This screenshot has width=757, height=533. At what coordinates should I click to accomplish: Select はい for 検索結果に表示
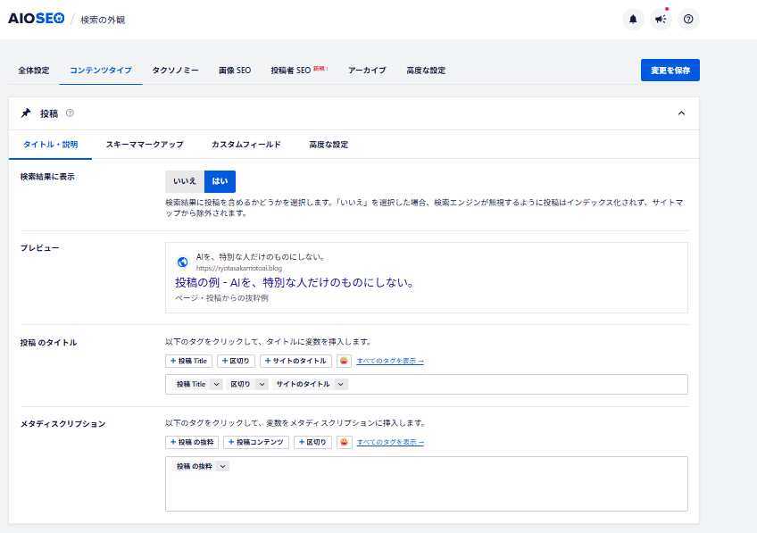[220, 181]
